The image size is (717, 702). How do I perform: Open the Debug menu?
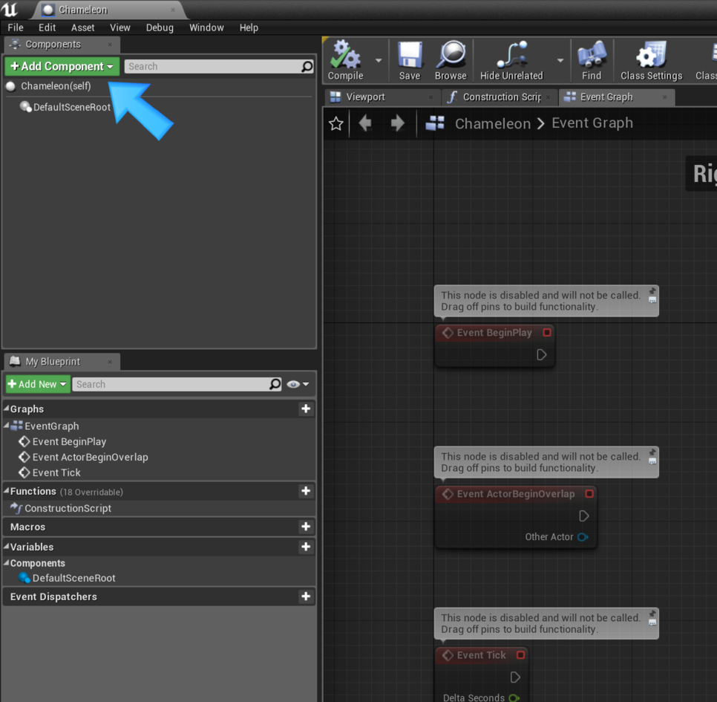(160, 27)
